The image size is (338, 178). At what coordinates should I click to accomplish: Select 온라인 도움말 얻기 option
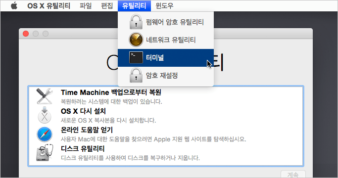point(166,134)
